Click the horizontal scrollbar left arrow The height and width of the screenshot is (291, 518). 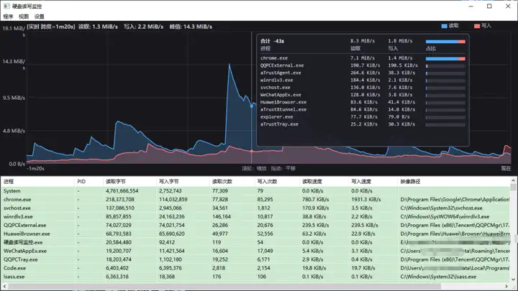click(x=4, y=286)
